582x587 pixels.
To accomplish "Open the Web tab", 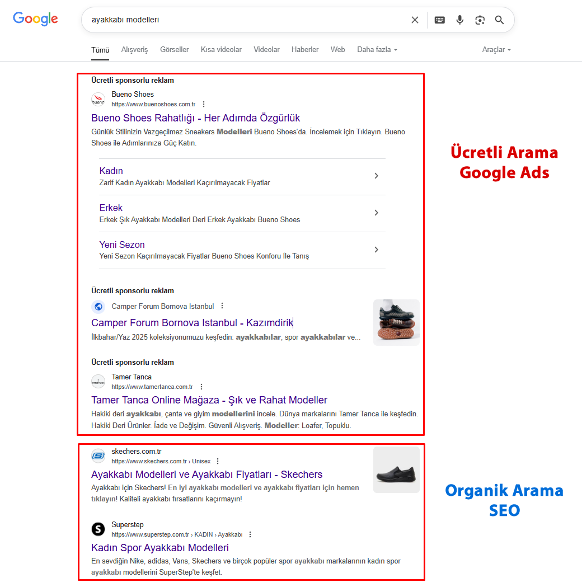I will (x=337, y=50).
